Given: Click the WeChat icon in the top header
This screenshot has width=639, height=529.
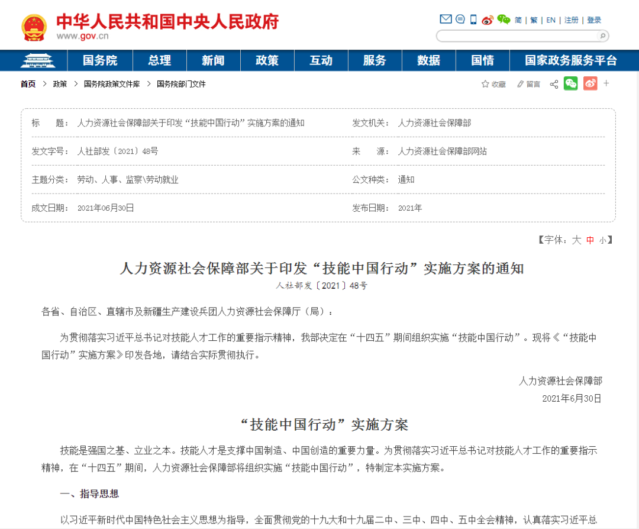Looking at the screenshot, I should coord(503,19).
